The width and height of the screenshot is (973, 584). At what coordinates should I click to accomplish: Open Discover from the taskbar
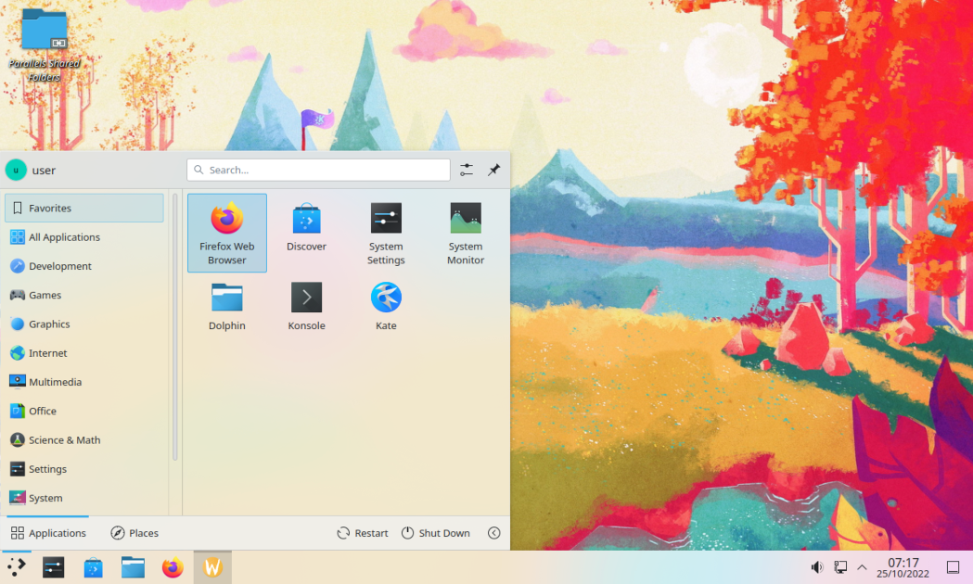93,566
